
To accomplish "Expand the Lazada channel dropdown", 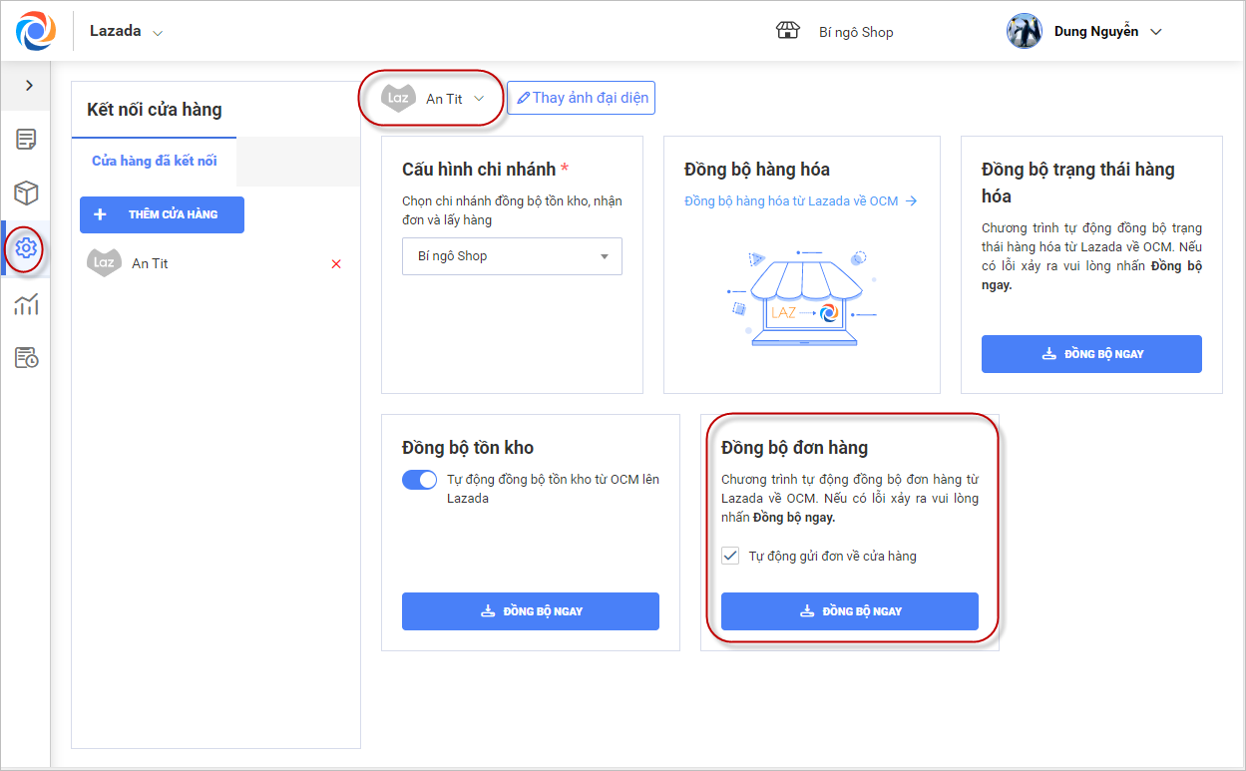I will 158,33.
